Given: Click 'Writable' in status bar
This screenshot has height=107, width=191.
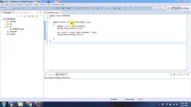Looking at the screenshot, I should [x=114, y=99].
